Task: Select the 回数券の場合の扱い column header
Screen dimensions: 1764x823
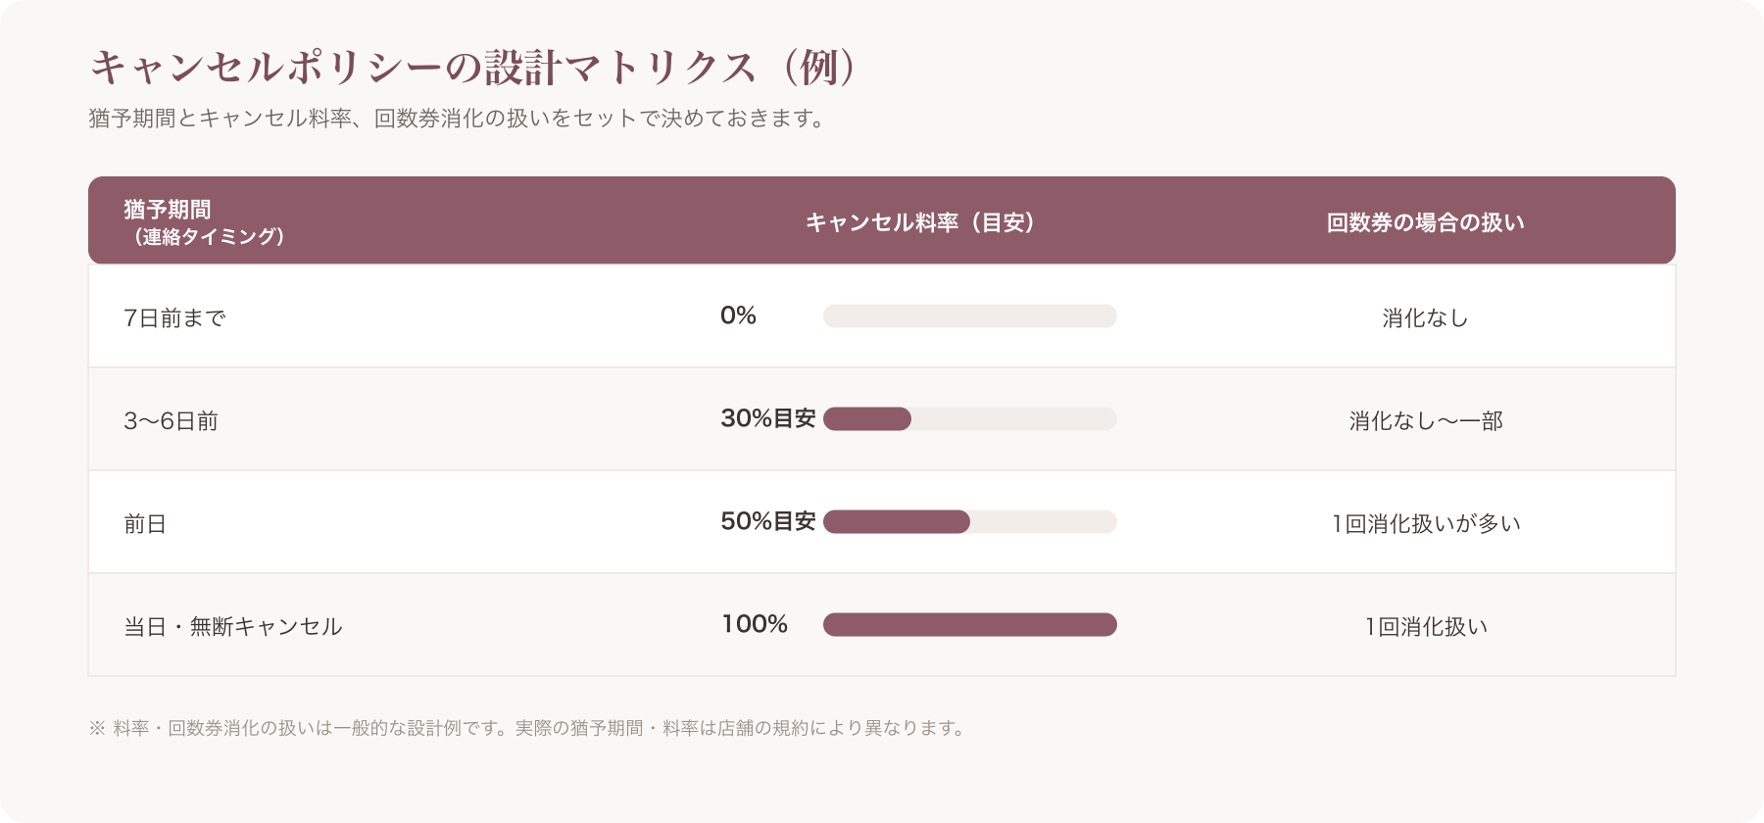Action: point(1426,222)
